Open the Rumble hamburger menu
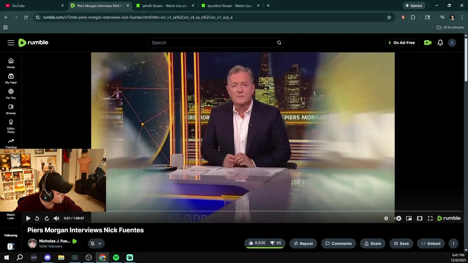 11,43
